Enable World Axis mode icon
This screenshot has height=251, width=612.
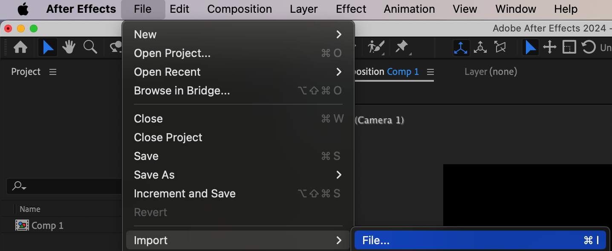[x=480, y=47]
